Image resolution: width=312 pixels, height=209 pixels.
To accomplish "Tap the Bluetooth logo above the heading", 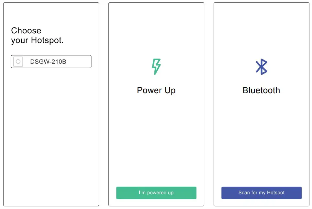I will [x=261, y=67].
